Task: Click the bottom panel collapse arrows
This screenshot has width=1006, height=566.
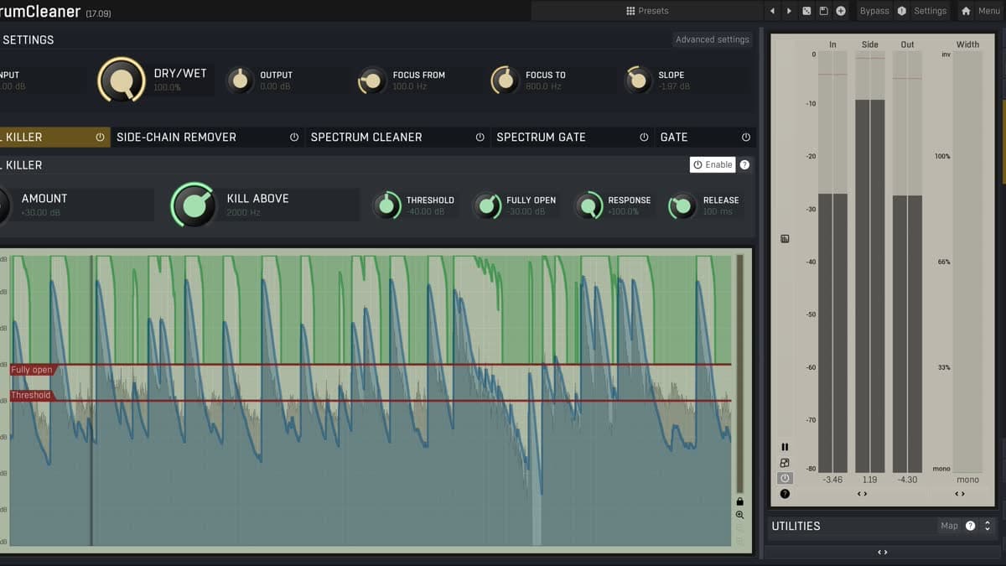Action: [883, 552]
